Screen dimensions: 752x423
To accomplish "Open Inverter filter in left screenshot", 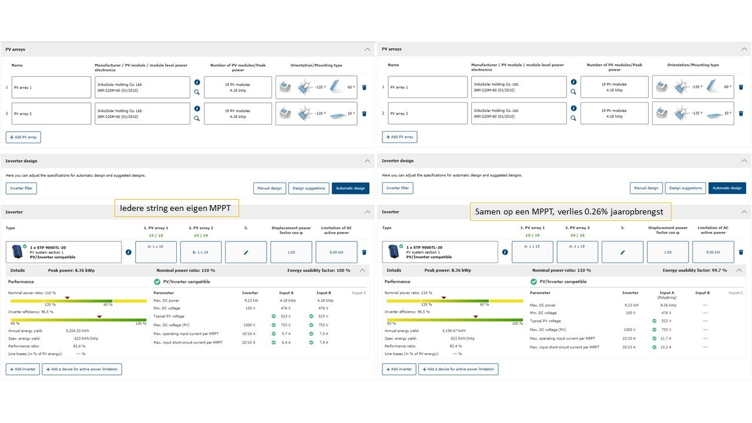I will pos(22,188).
